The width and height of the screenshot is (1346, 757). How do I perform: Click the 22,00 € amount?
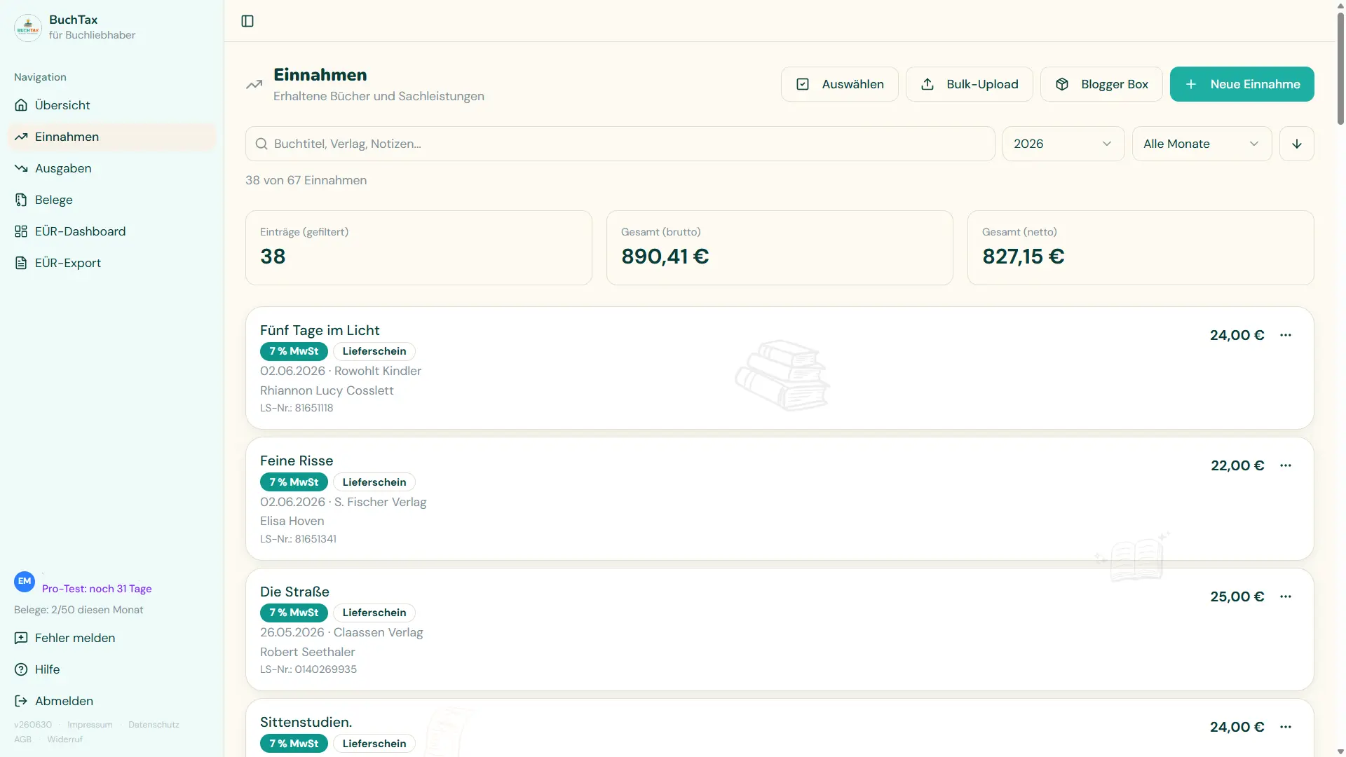[x=1237, y=465]
